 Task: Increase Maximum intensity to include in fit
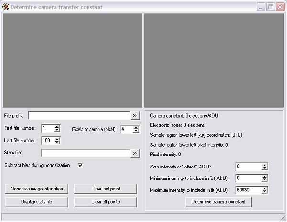point(265,189)
